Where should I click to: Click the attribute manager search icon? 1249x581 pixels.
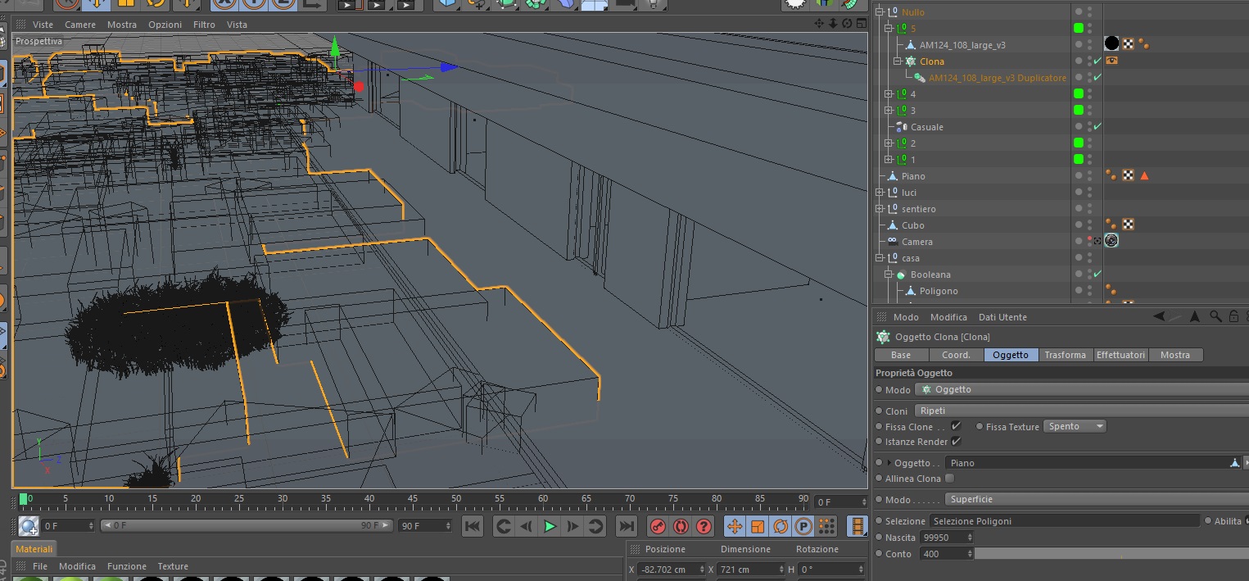pos(1215,316)
